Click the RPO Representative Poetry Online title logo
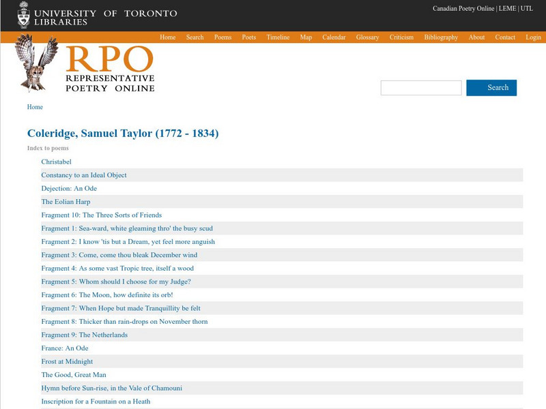Viewport: 546px width, 409px height. [110, 70]
